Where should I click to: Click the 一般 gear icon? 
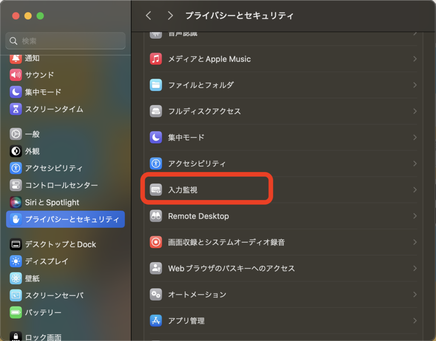pos(16,134)
